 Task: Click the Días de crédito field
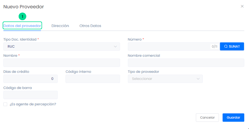[30, 79]
